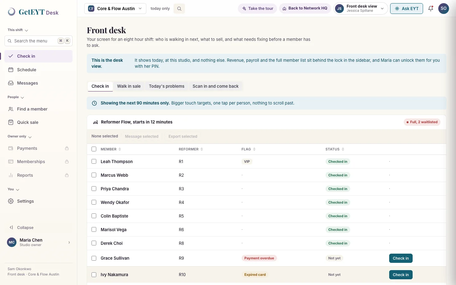456x285 pixels.
Task: Click lock icon next to Payments
Action: point(67,148)
